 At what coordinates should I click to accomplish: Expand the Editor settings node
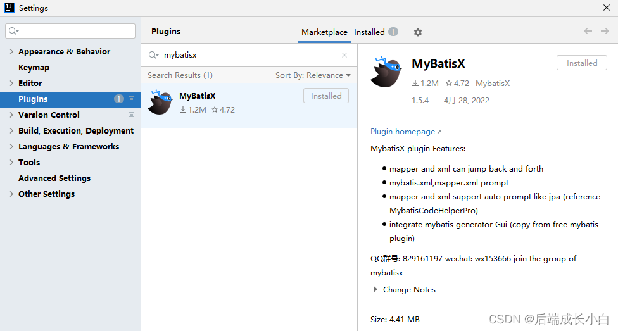point(11,83)
